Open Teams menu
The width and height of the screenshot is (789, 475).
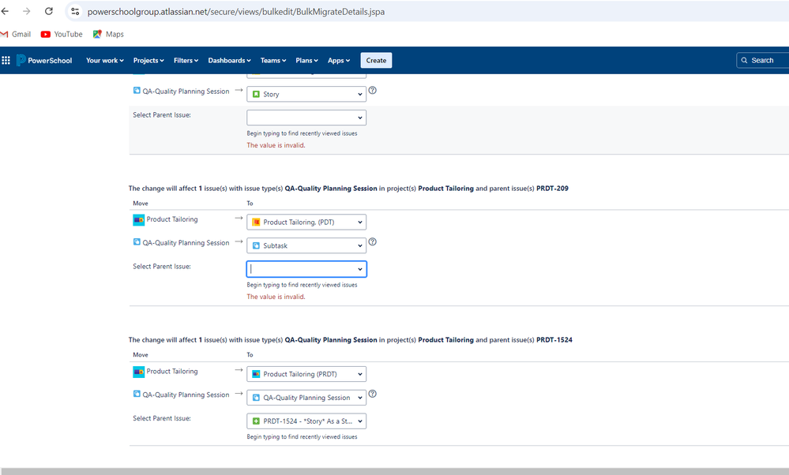point(273,60)
